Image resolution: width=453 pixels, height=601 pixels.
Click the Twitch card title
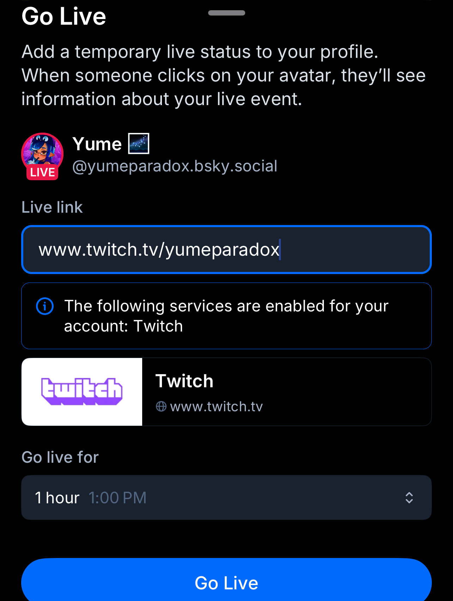184,381
